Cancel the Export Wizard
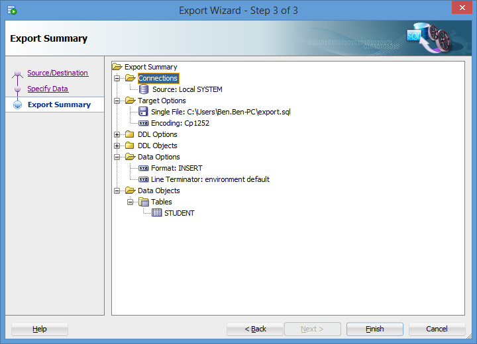Image resolution: width=477 pixels, height=344 pixels. (x=437, y=329)
